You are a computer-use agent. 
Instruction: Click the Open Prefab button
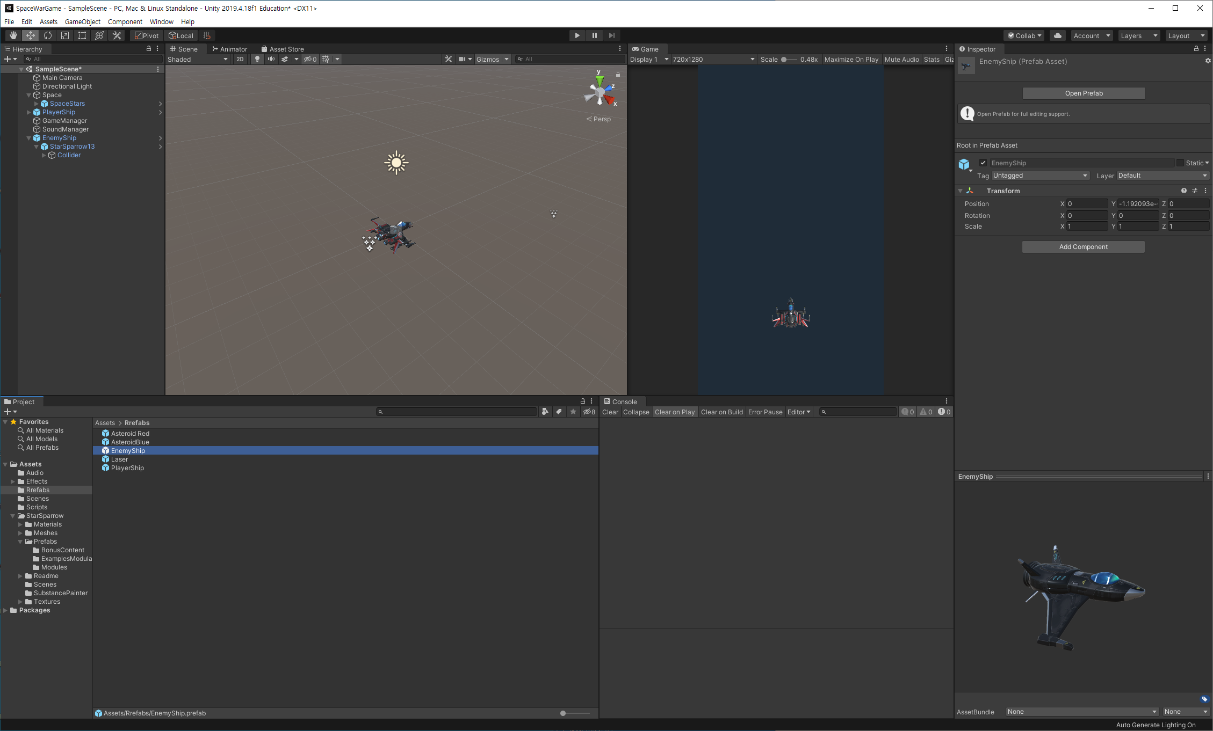pos(1084,93)
